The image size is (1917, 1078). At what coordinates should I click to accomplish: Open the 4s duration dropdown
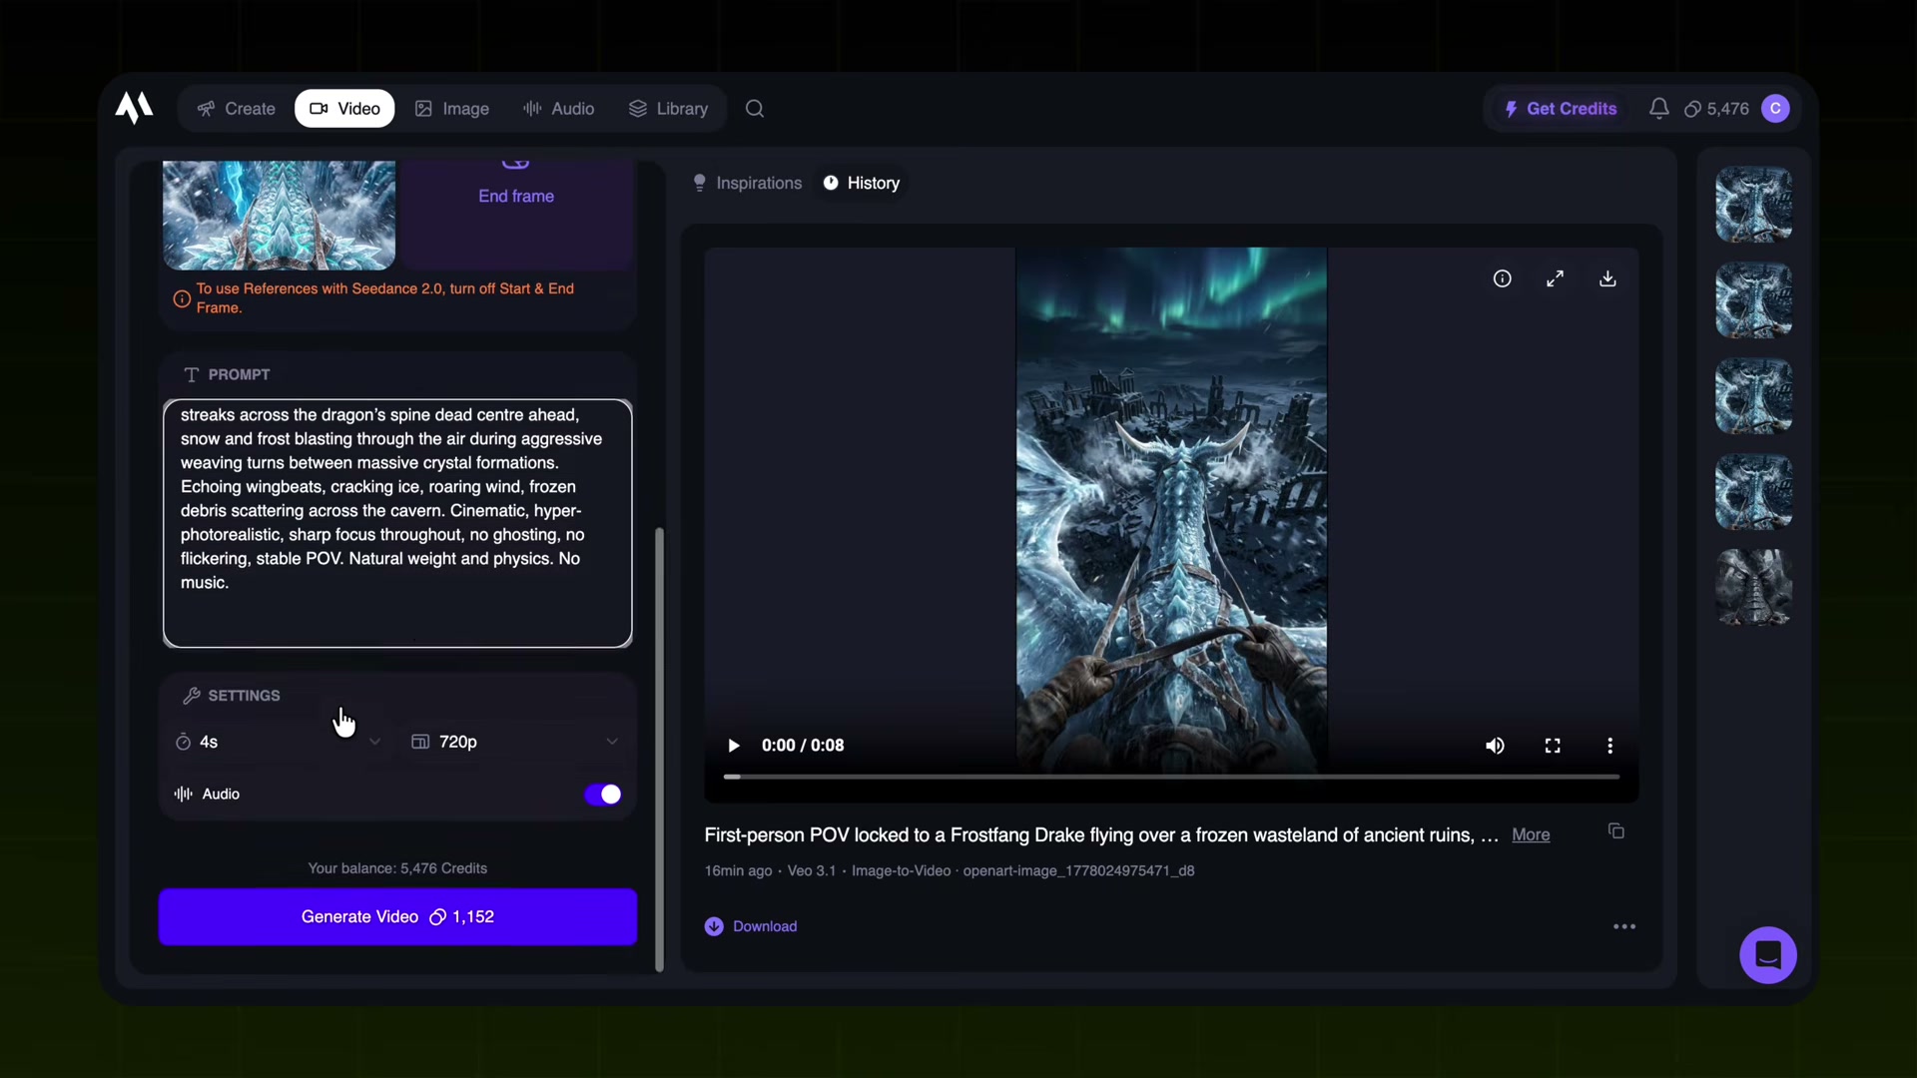(278, 742)
